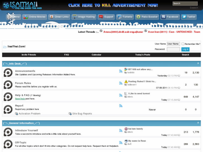Click the folder icon beside !IsaiThai.Com!
The width and height of the screenshot is (203, 152).
(x=5, y=47)
